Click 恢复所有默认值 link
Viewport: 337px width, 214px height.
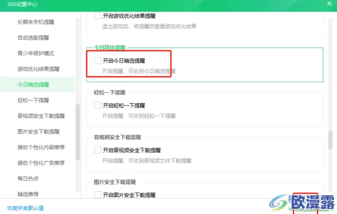click(26, 208)
